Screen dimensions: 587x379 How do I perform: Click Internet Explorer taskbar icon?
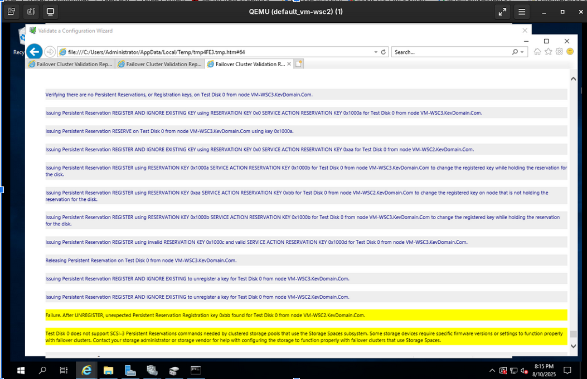click(x=86, y=371)
